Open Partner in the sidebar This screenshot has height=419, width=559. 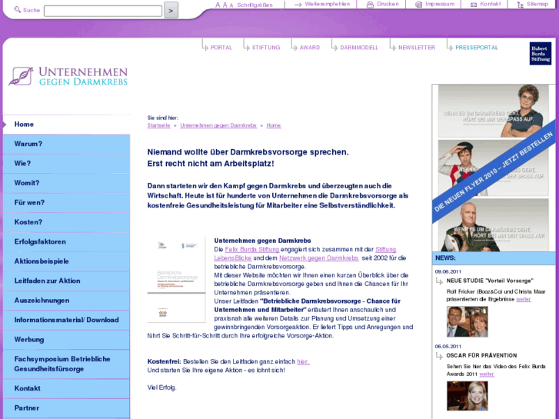[x=66, y=408]
